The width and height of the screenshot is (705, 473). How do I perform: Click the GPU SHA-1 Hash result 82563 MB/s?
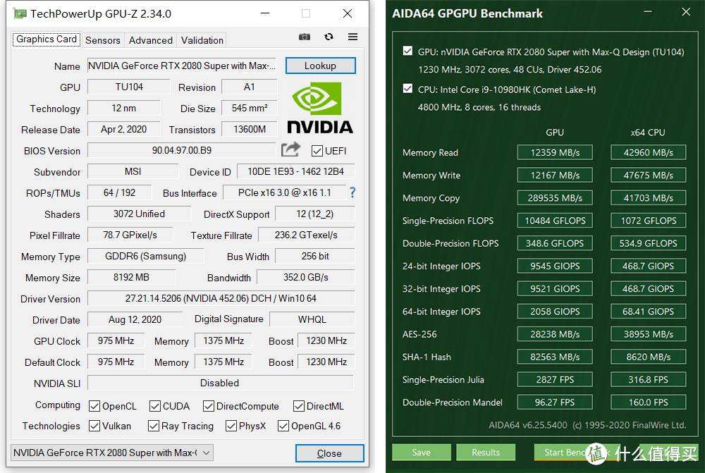pos(555,357)
